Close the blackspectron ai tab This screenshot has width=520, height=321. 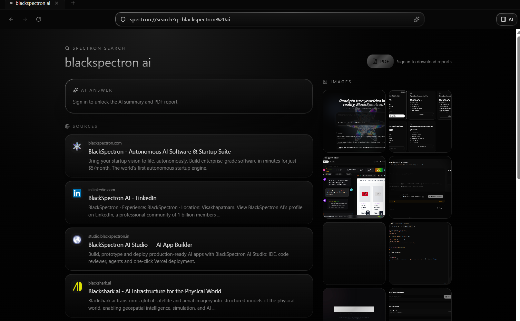coord(57,3)
